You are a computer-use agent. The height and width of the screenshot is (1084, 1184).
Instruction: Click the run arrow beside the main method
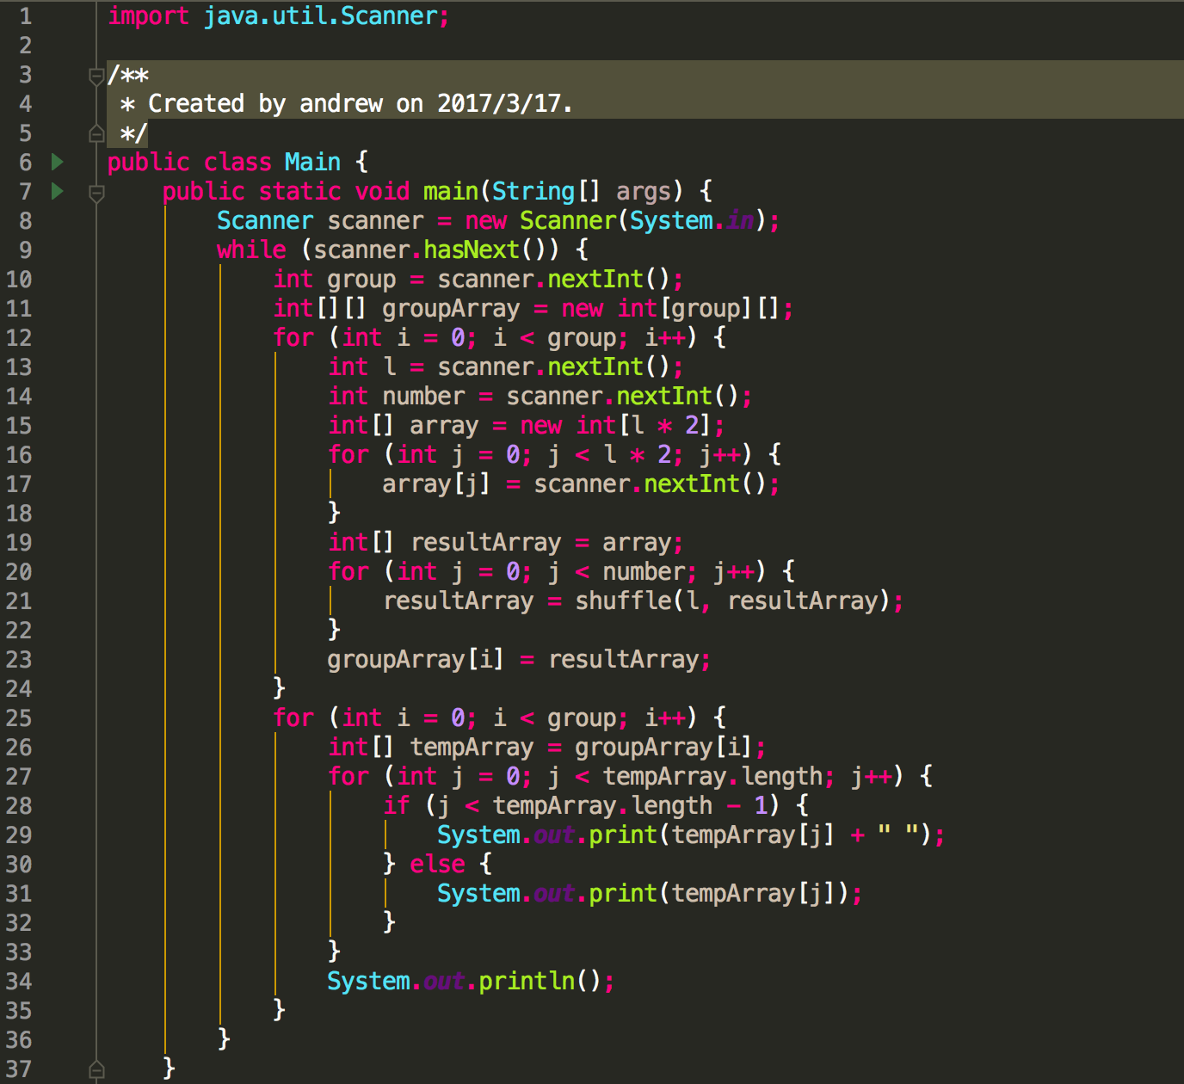coord(58,191)
